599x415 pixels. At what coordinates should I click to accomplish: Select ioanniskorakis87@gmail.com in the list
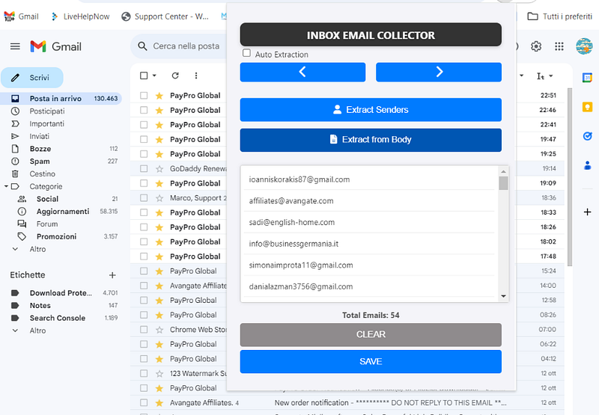[x=369, y=179]
